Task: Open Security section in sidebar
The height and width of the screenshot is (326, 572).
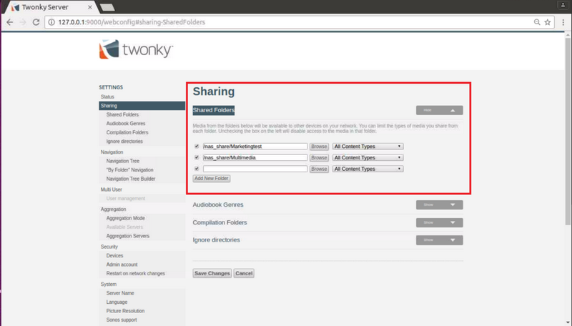Action: [109, 247]
